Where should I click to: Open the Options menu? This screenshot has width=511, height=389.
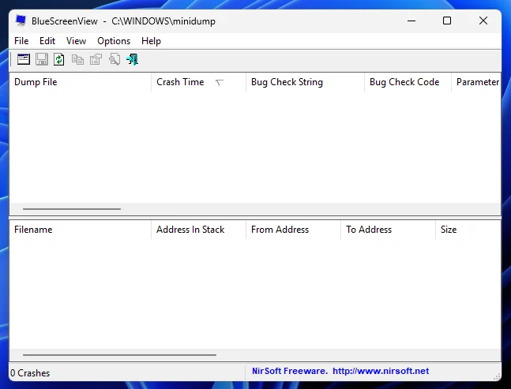tap(114, 41)
